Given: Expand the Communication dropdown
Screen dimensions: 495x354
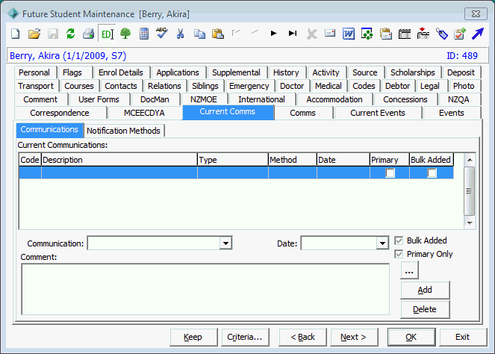Looking at the screenshot, I should pyautogui.click(x=225, y=243).
